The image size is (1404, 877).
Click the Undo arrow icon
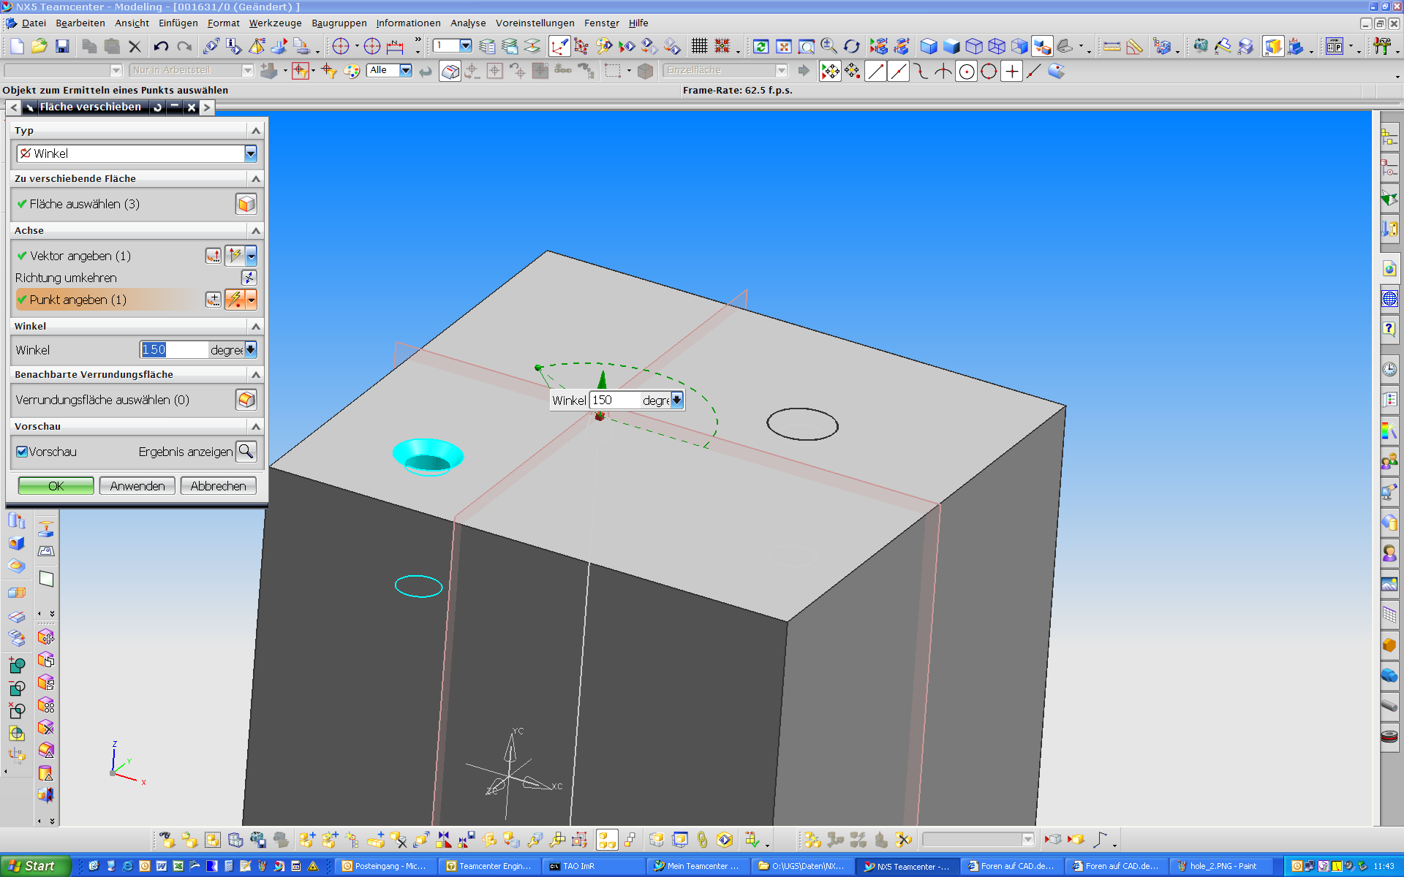161,47
